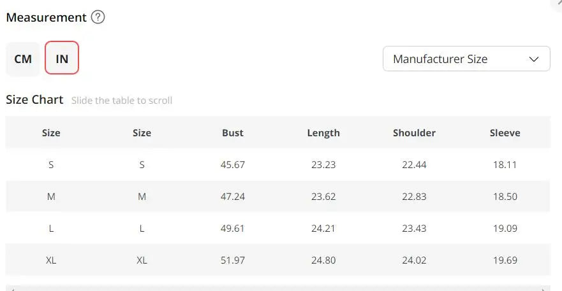The height and width of the screenshot is (291, 562).
Task: Select the IN unit toggle
Action: 62,59
